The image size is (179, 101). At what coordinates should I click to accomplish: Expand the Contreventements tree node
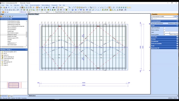tap(1, 59)
